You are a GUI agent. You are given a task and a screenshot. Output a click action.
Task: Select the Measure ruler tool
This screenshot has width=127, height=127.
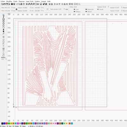coord(3,33)
